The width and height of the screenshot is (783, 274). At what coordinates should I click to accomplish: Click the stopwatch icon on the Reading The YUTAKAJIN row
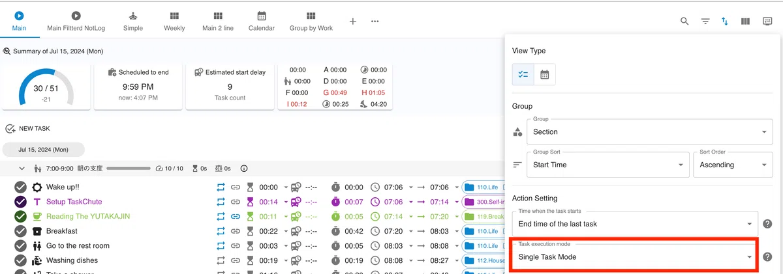335,216
